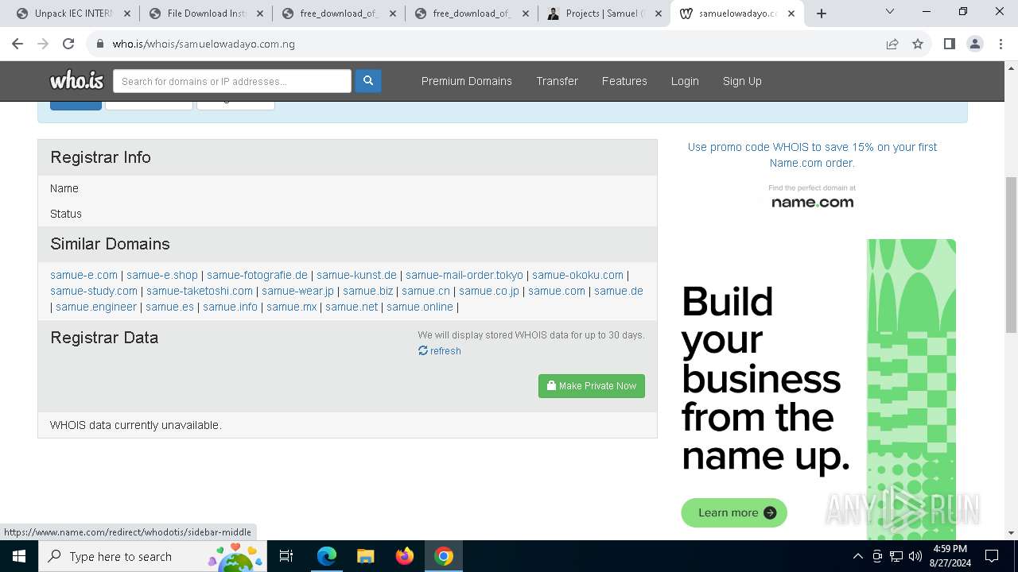Reload the page with the refresh icon
The height and width of the screenshot is (572, 1018).
(x=68, y=44)
